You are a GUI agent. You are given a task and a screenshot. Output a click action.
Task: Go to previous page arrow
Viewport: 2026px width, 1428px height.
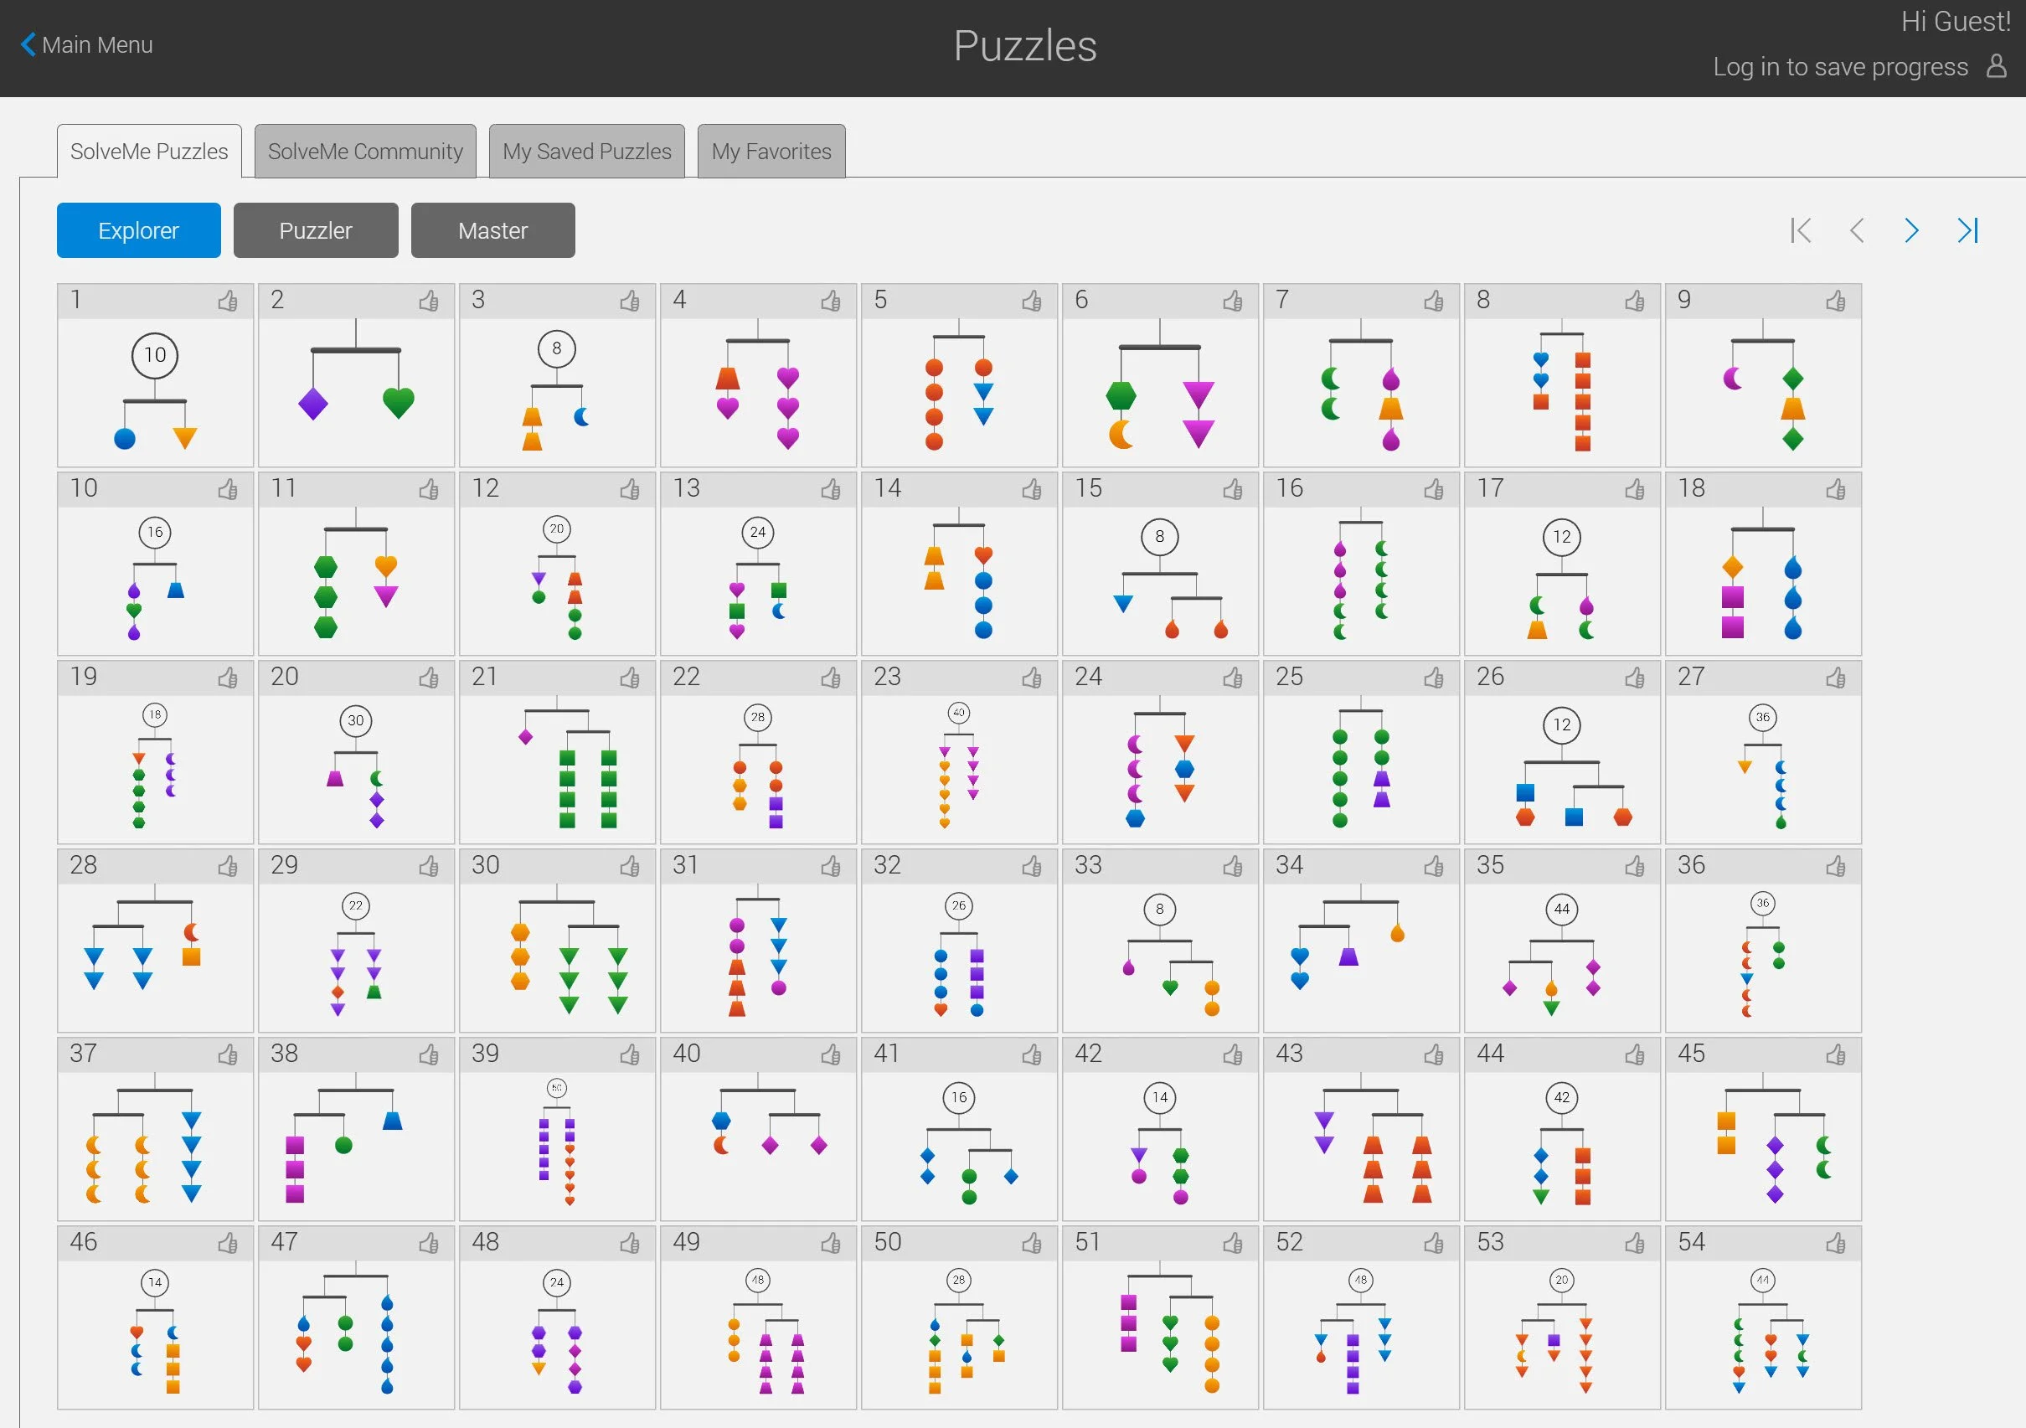point(1857,230)
